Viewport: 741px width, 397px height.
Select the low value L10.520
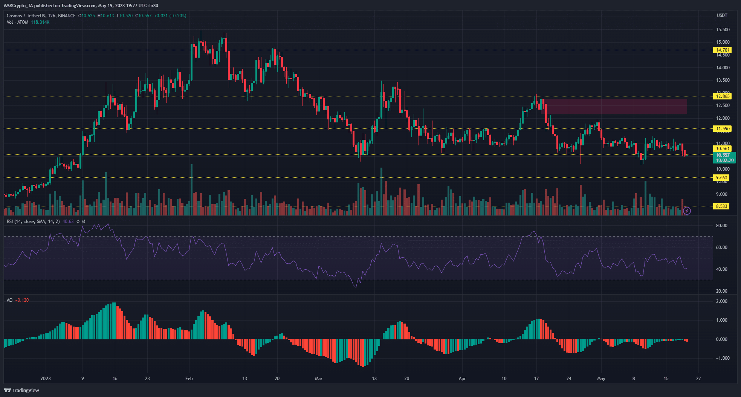(x=124, y=16)
